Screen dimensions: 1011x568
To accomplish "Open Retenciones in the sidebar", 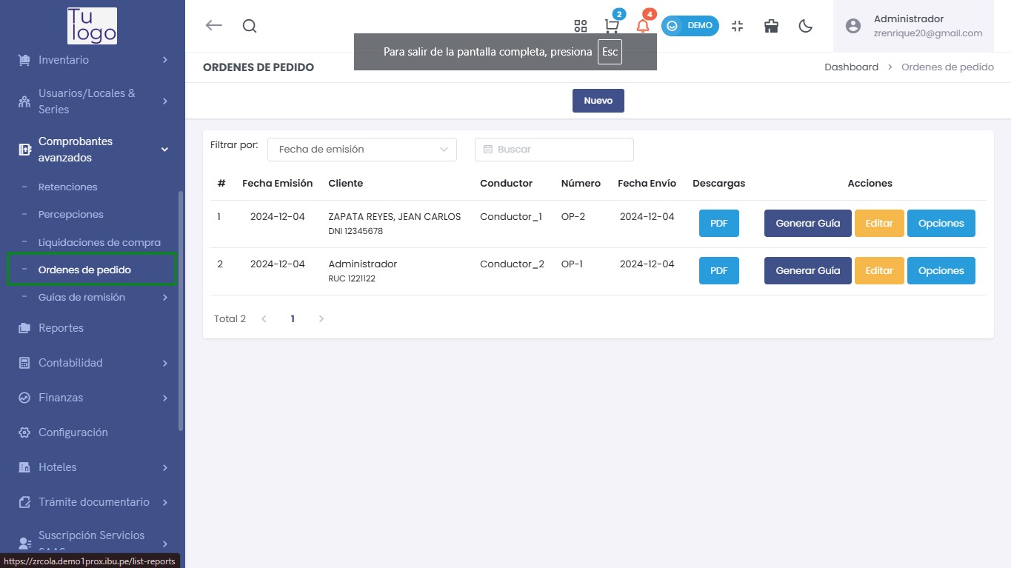I will pos(68,187).
